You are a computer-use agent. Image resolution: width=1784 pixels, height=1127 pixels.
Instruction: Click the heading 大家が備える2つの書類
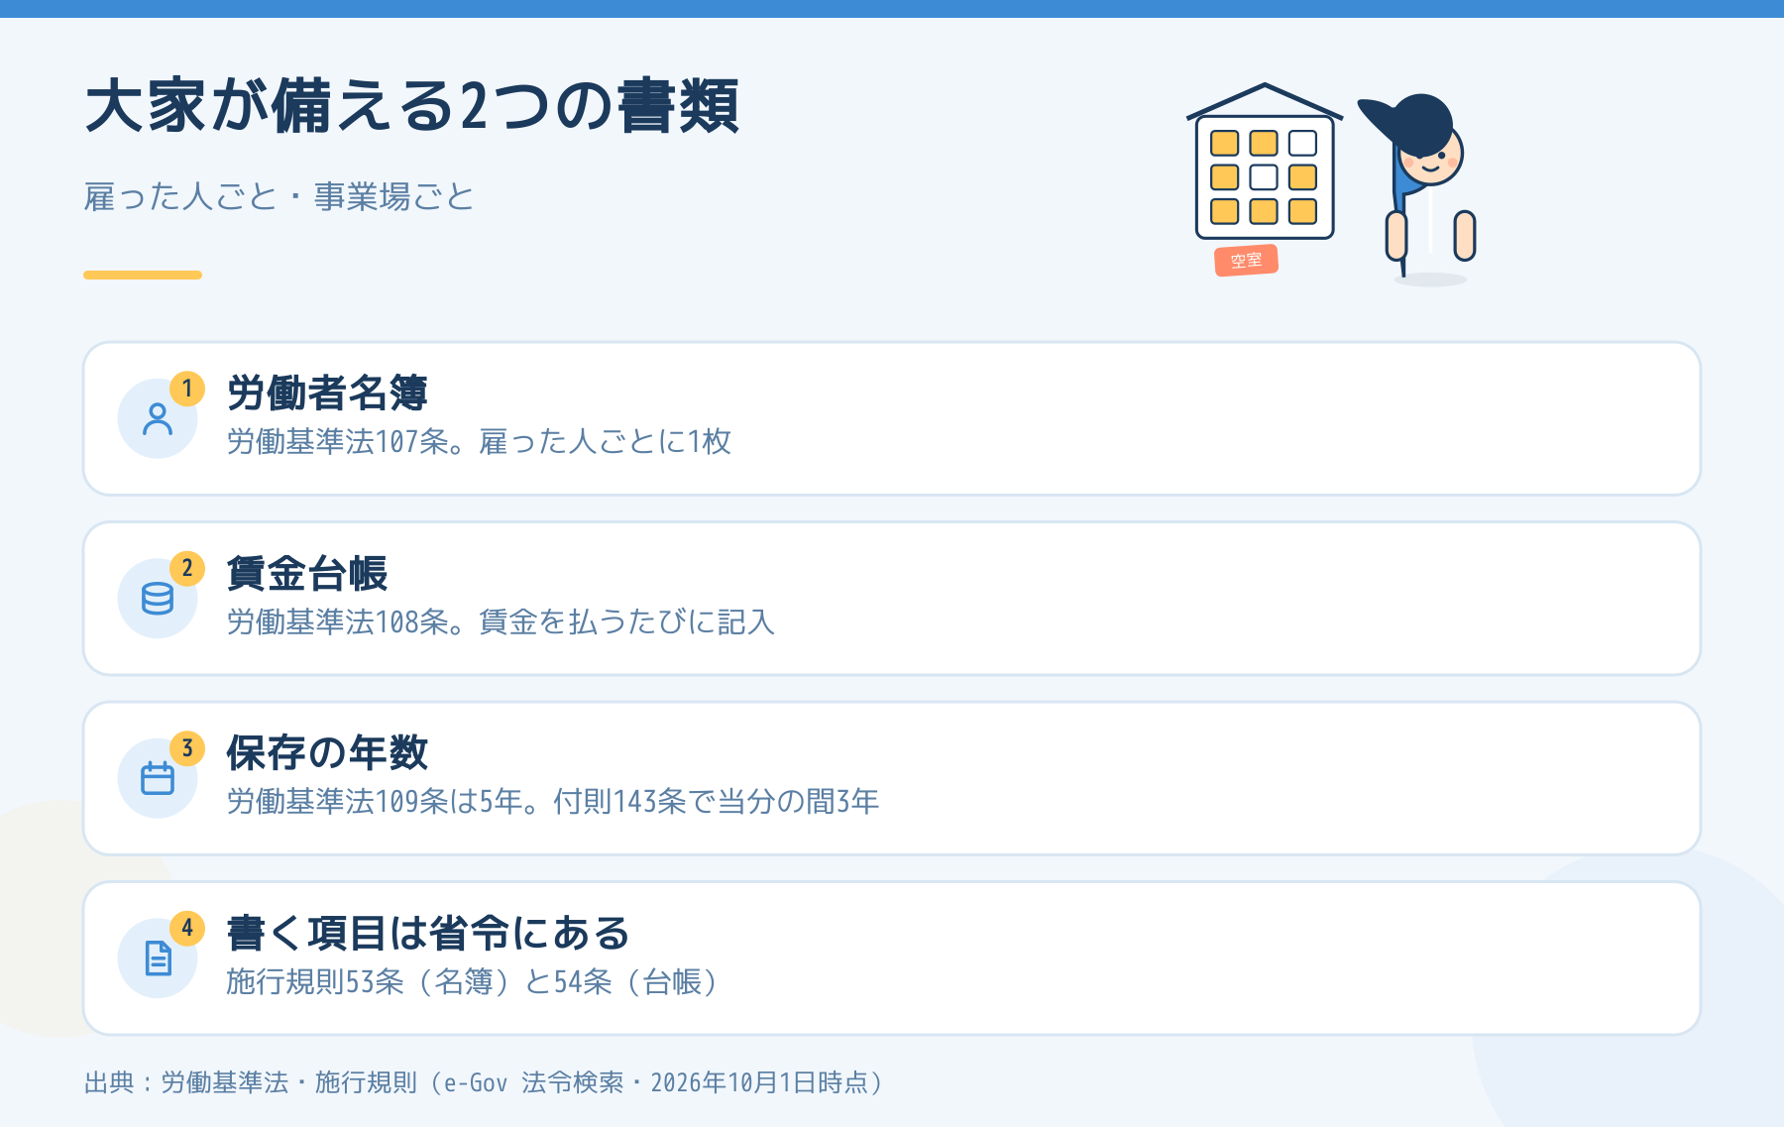click(x=412, y=106)
